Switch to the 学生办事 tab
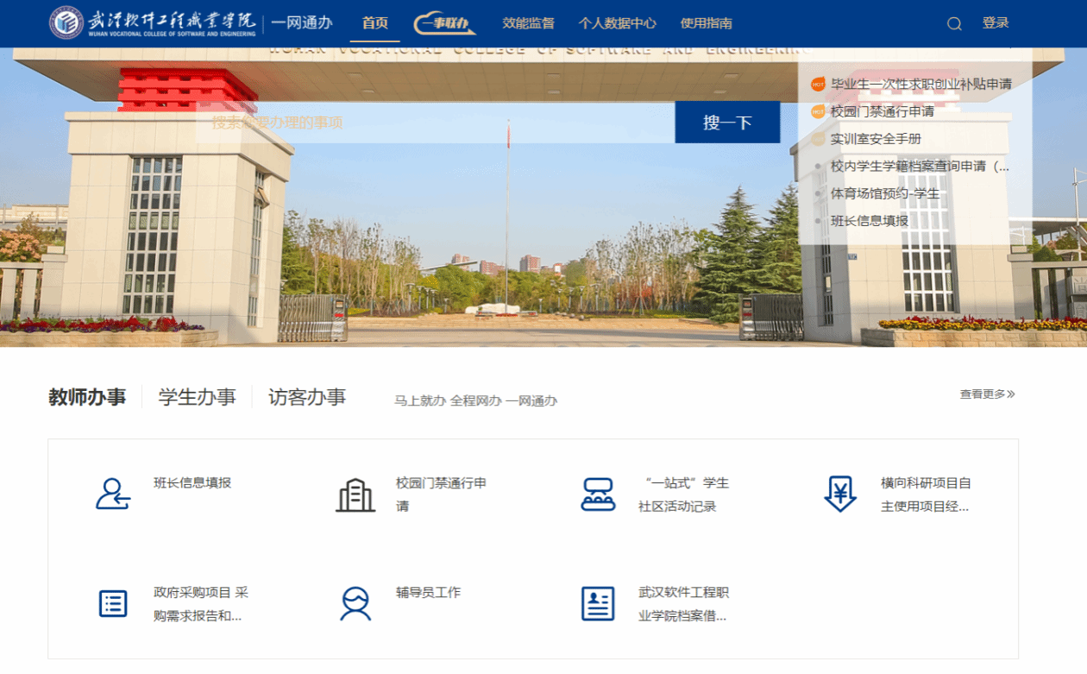1087x674 pixels. (197, 397)
